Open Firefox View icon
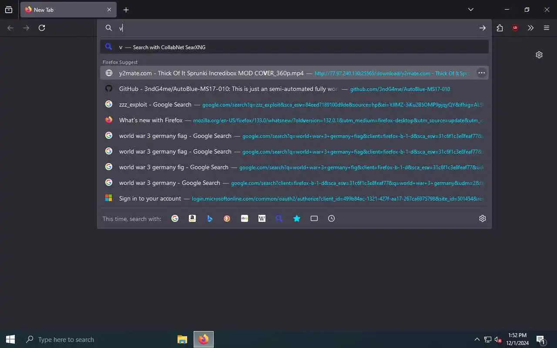Image resolution: width=557 pixels, height=348 pixels. pos(9,10)
